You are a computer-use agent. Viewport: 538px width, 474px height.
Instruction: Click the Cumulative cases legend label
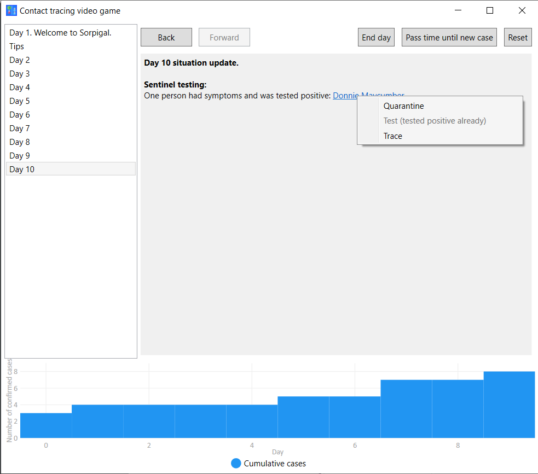click(275, 464)
